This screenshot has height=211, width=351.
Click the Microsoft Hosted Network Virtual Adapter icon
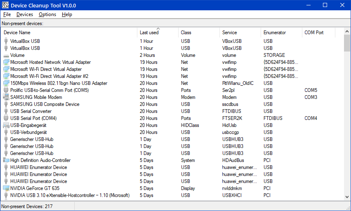[x=6, y=62]
